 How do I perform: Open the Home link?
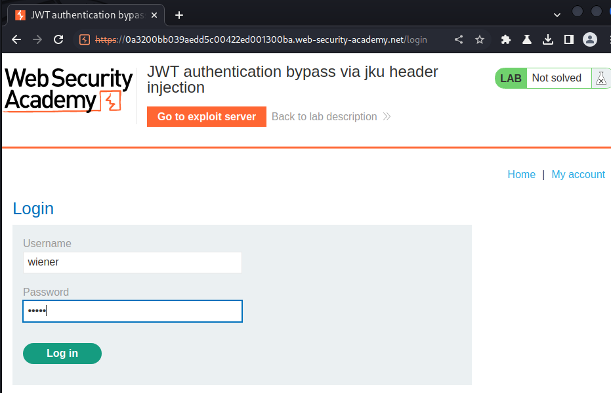coord(521,174)
